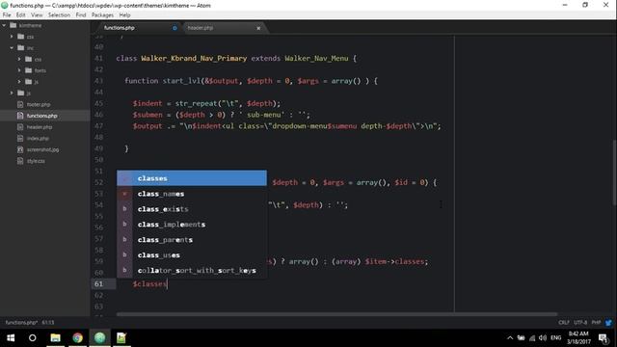Click the modified dot on functions.php tab
Image resolution: width=617 pixels, height=347 pixels.
(x=174, y=28)
